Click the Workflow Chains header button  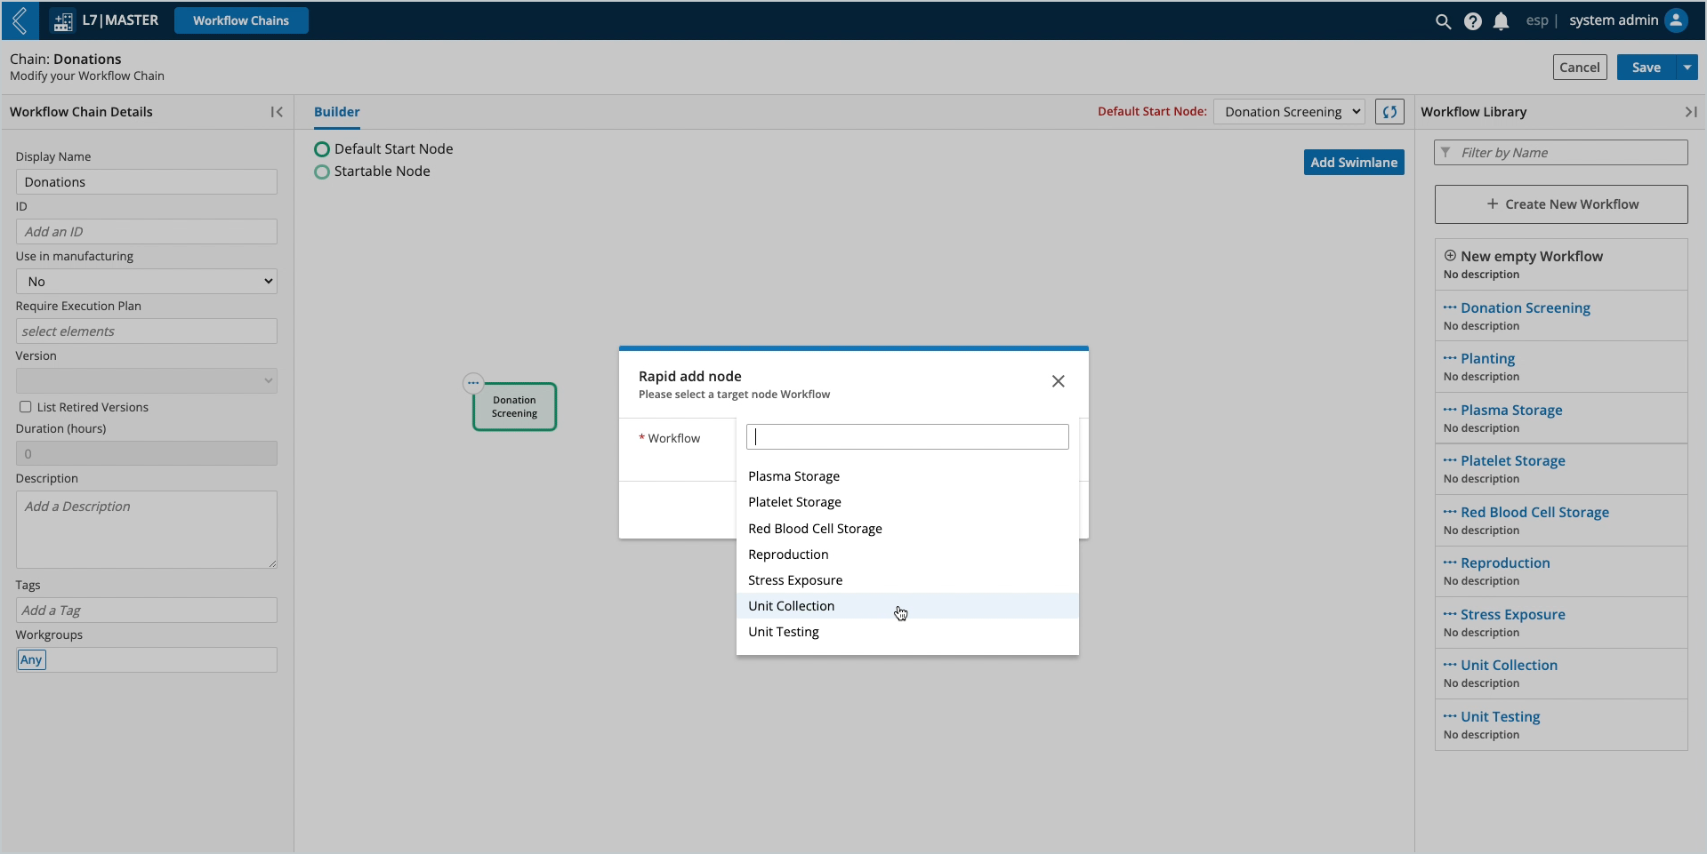[241, 20]
